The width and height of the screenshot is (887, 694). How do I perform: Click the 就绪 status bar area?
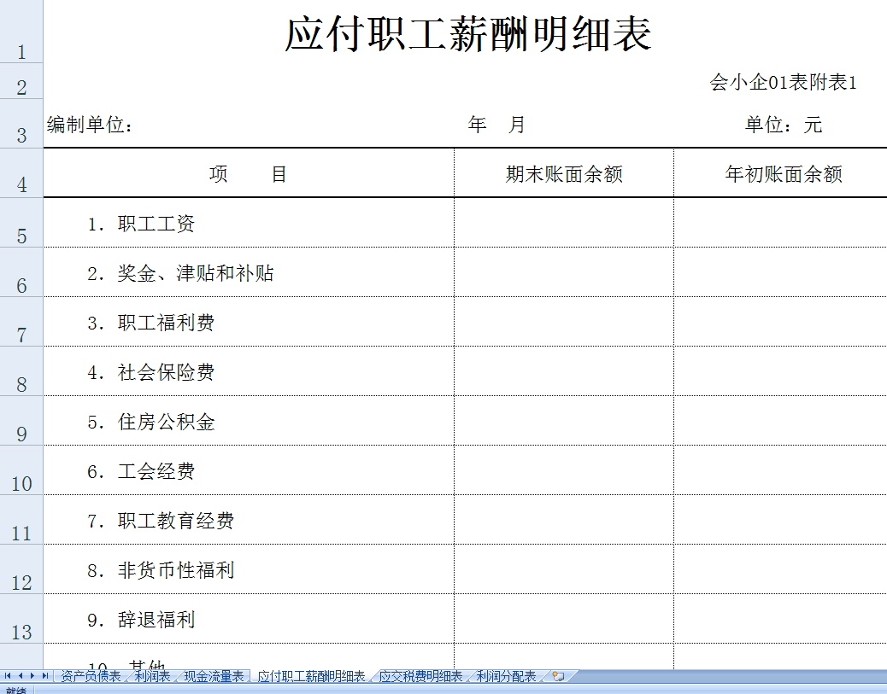click(15, 688)
